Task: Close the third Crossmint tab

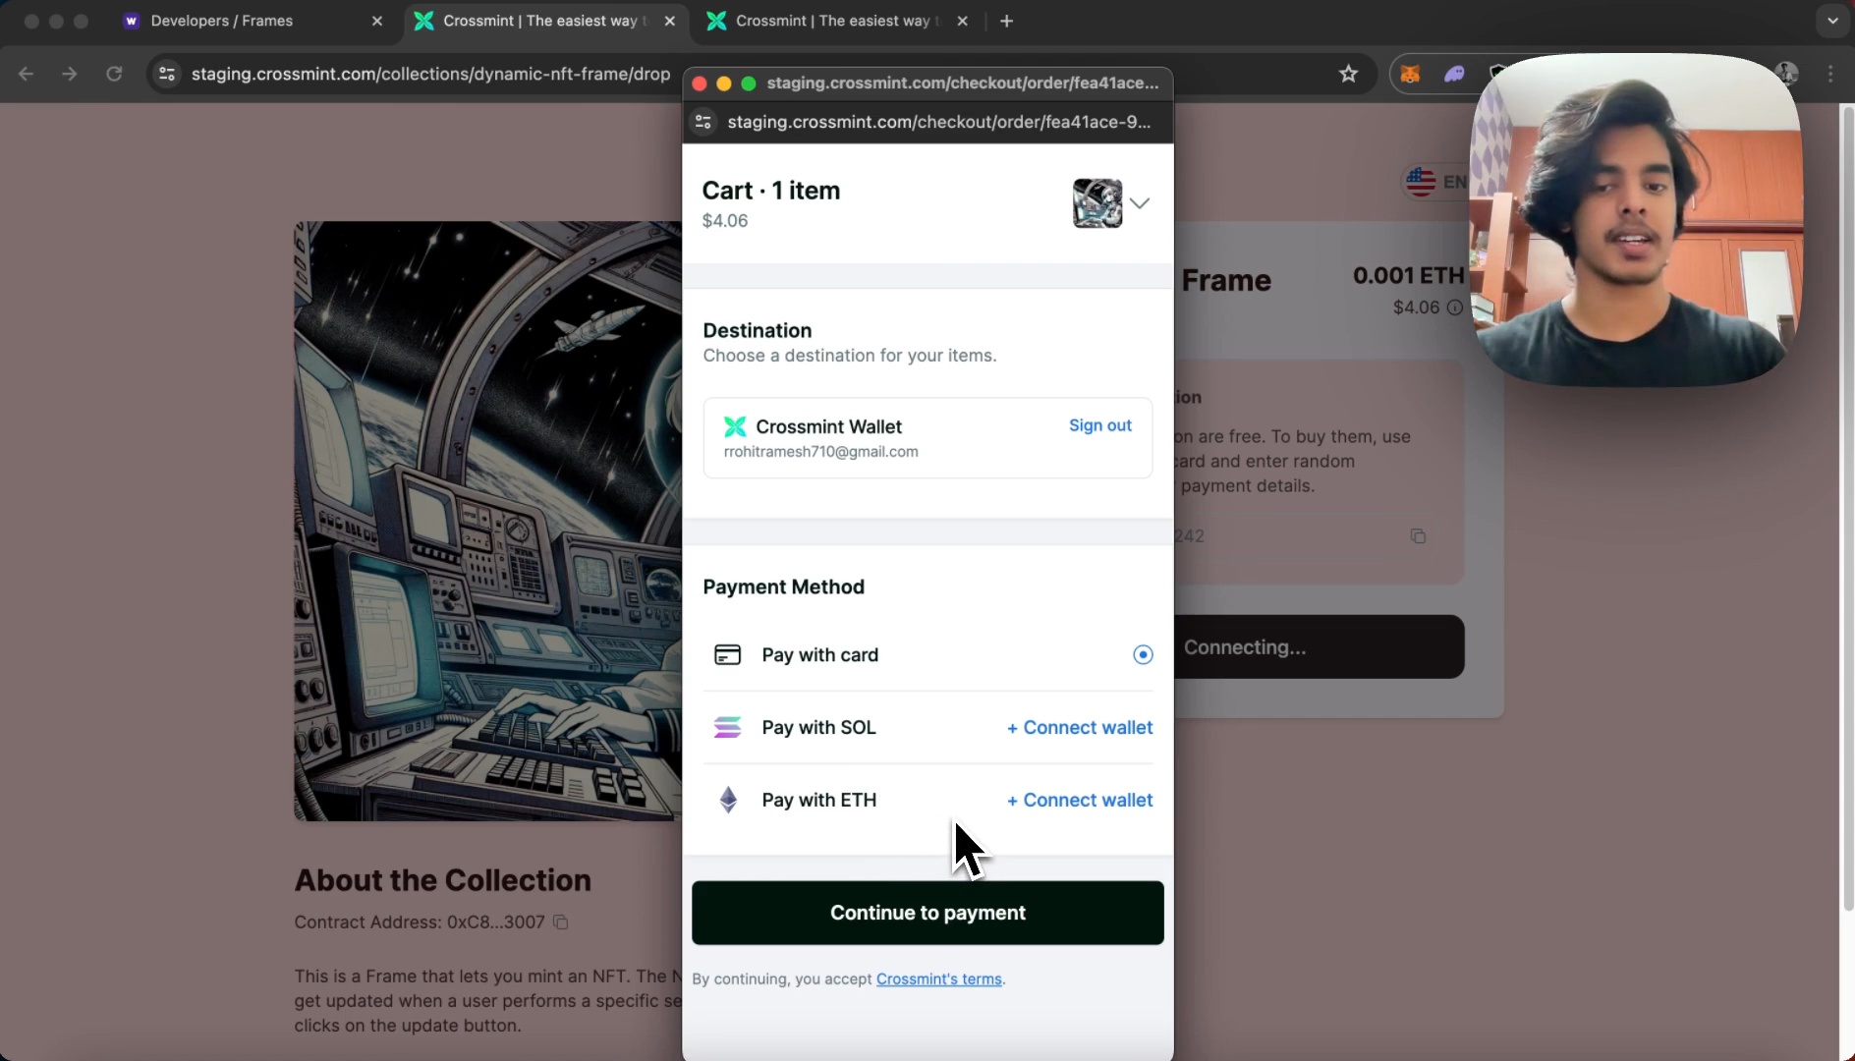Action: pos(962,21)
